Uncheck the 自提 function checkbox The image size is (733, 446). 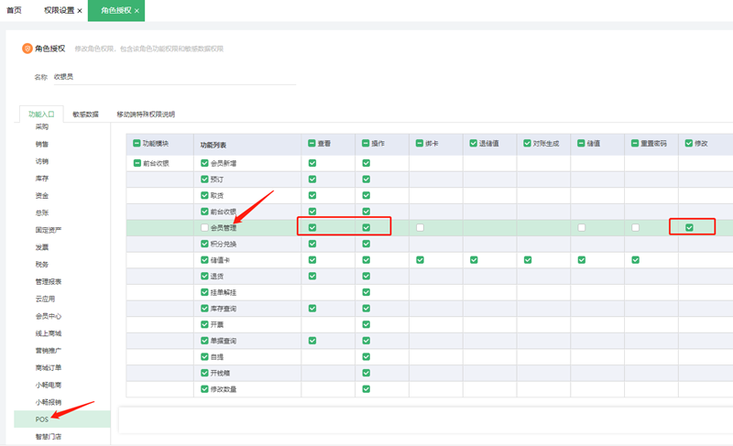[x=204, y=356]
